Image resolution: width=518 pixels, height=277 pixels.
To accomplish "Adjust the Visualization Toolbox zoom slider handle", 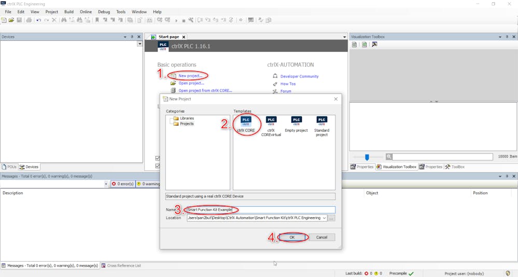I will tap(367, 157).
